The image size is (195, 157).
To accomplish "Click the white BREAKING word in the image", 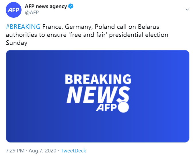I will pyautogui.click(x=98, y=79).
